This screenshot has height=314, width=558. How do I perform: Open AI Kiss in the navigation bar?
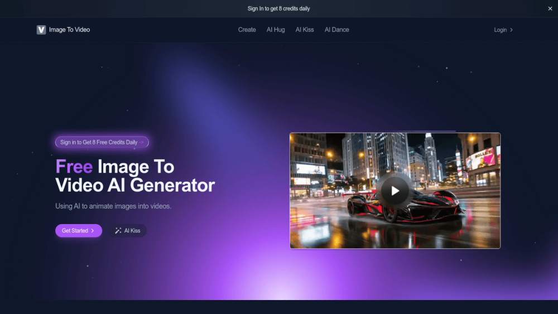coord(305,30)
